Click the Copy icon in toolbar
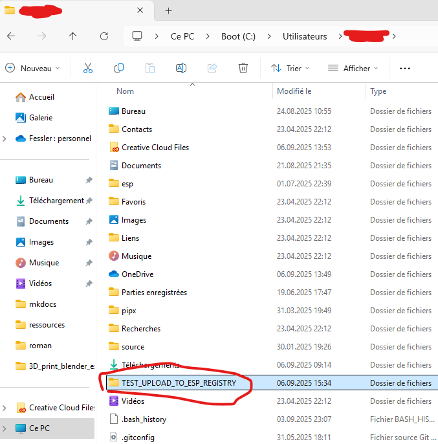This screenshot has width=438, height=444. (x=119, y=68)
